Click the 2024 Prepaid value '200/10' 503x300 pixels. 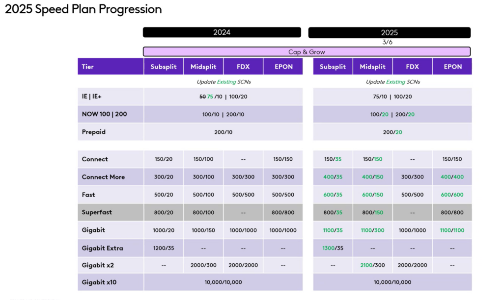pyautogui.click(x=224, y=132)
